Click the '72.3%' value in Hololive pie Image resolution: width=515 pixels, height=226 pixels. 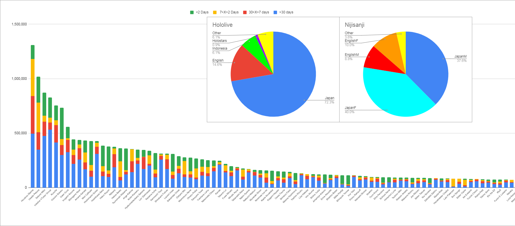pyautogui.click(x=329, y=102)
